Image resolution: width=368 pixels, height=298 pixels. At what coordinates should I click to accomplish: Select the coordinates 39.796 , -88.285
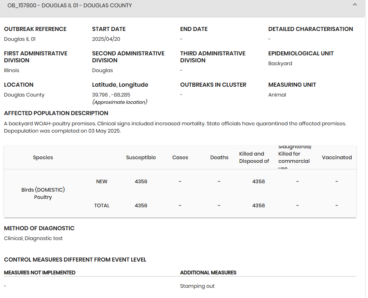click(111, 95)
